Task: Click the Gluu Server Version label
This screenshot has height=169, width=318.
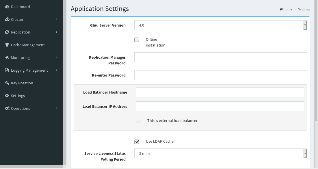Action: pos(108,25)
